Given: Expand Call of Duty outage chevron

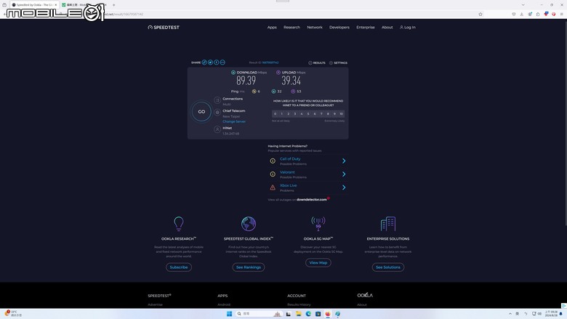Looking at the screenshot, I should (x=344, y=161).
